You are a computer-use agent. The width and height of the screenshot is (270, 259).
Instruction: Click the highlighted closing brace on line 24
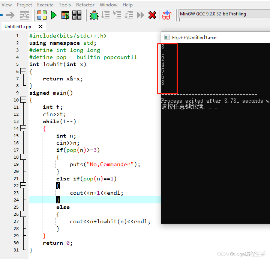(x=58, y=200)
